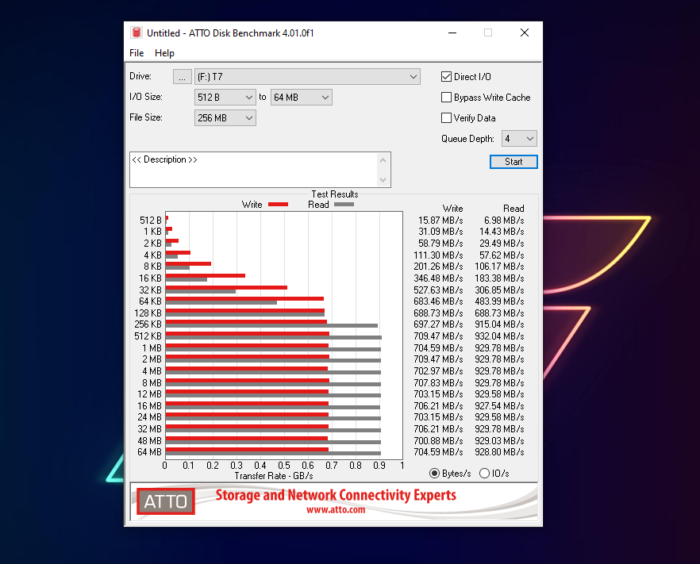Click the 346.48 MB/s write value
This screenshot has width=700, height=564.
(438, 278)
